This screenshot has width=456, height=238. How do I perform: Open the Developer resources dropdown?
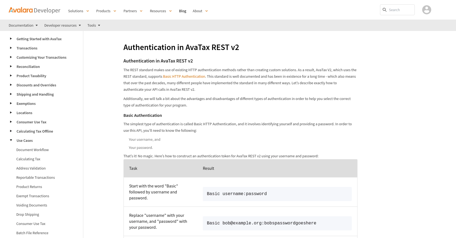[62, 25]
